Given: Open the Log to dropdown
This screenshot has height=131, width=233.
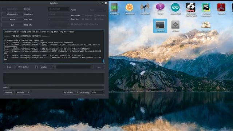Looking at the screenshot, I should (x=47, y=67).
